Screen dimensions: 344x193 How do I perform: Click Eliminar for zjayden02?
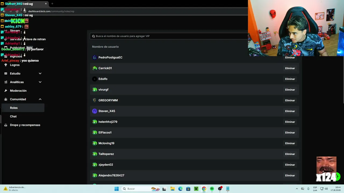(x=290, y=165)
